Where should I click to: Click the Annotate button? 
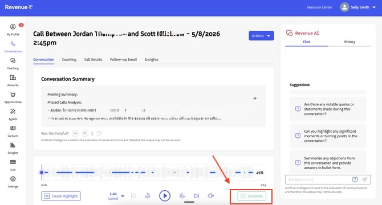251,196
